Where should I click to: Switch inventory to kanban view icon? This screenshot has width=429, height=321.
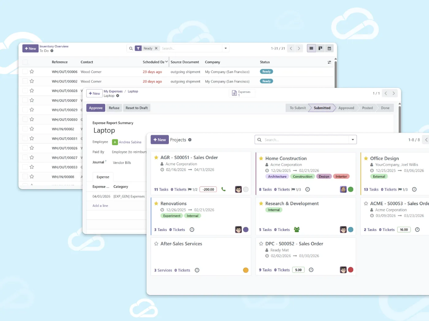[320, 49]
